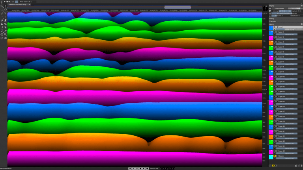Click the speaker playback tool
The width and height of the screenshot is (303, 170).
click(x=6, y=38)
